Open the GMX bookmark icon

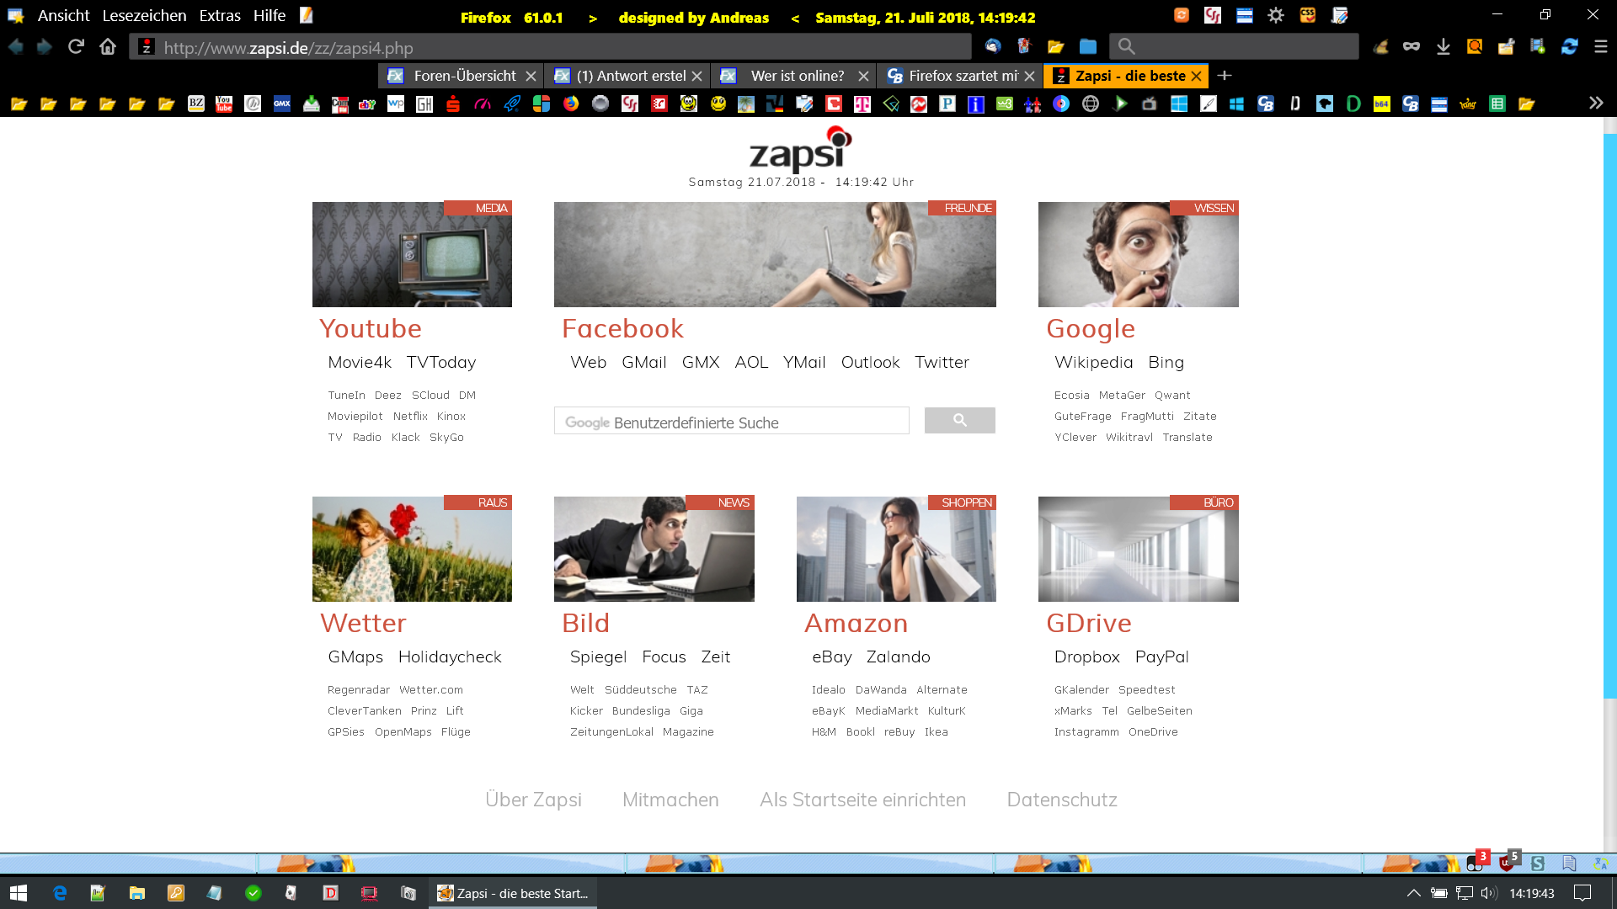tap(282, 104)
